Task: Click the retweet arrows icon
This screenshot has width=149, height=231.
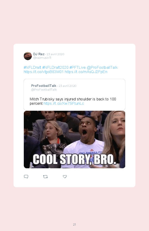Action: (45, 177)
